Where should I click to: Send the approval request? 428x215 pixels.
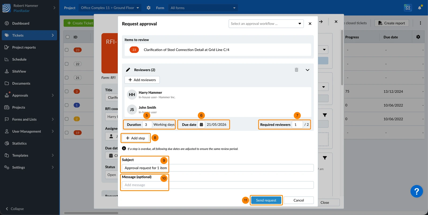click(266, 200)
